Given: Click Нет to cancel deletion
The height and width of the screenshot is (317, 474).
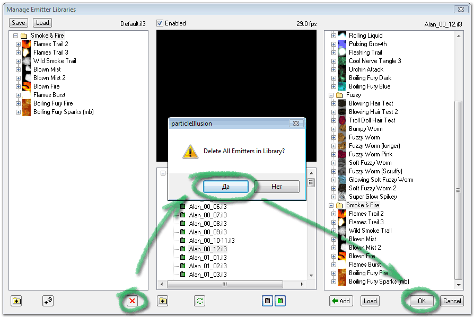Looking at the screenshot, I should 276,187.
